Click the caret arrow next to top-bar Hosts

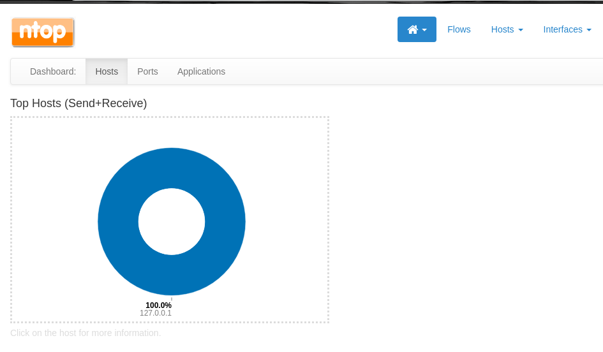(x=521, y=30)
